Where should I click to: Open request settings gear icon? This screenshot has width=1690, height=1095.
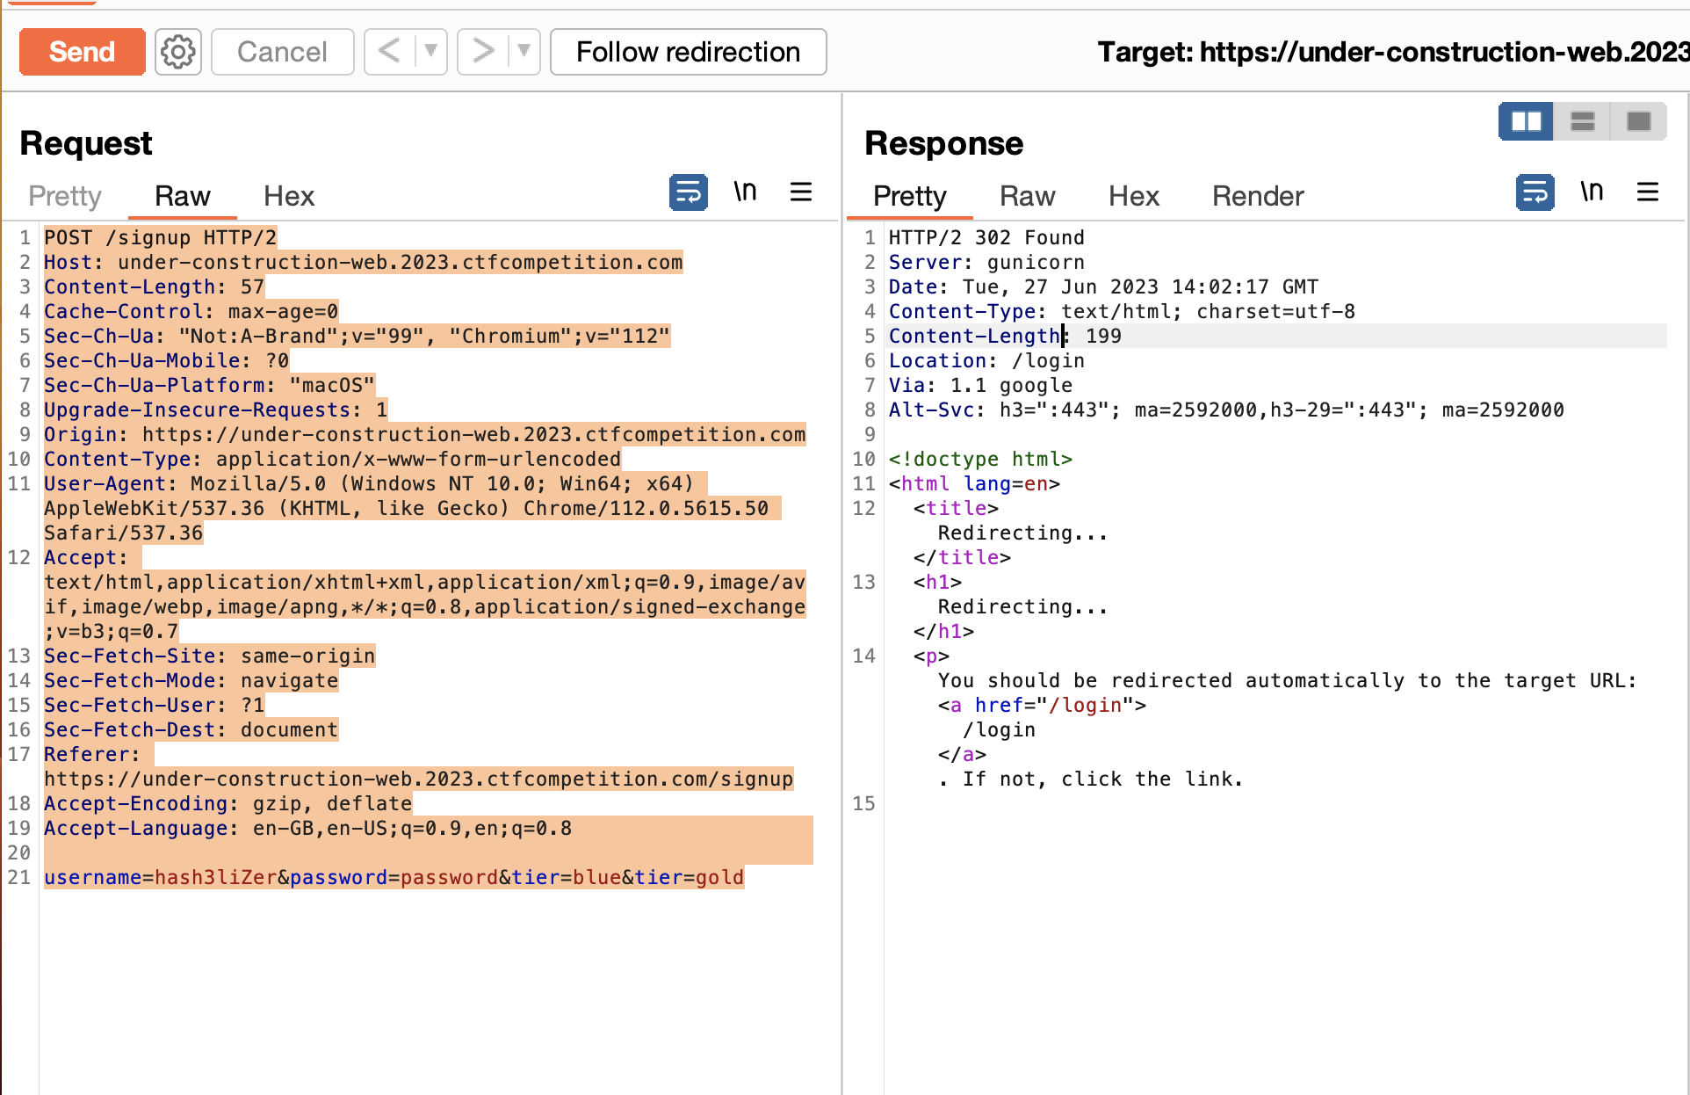click(x=178, y=52)
